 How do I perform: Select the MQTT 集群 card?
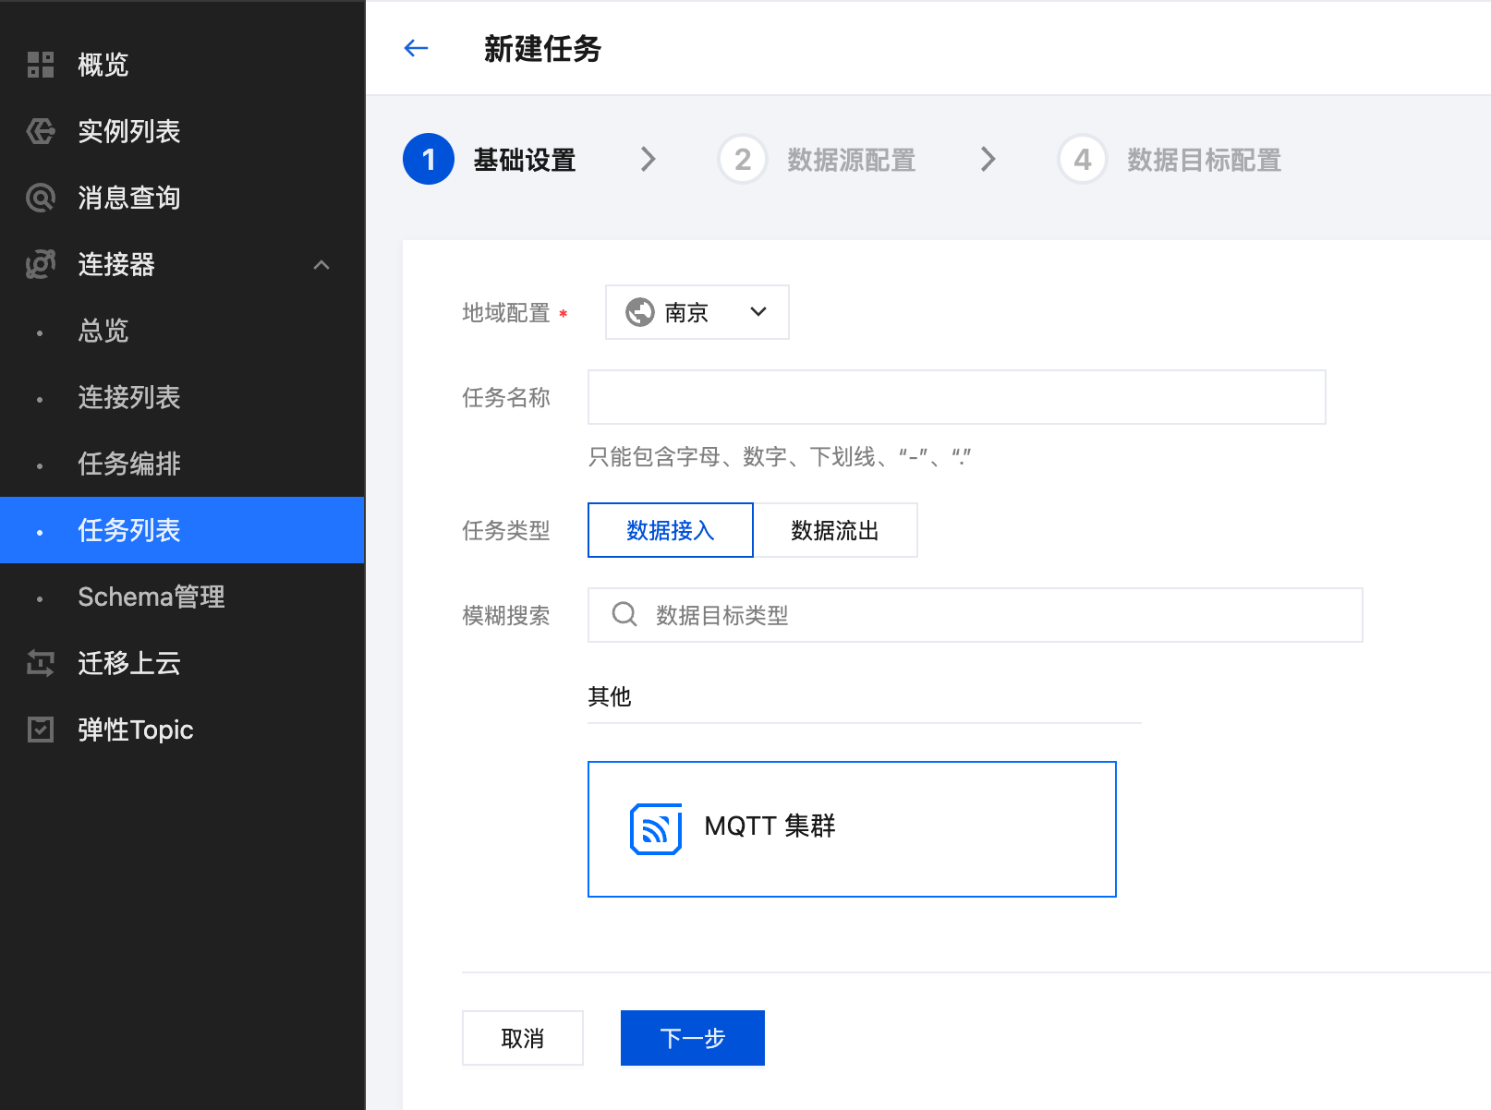852,829
